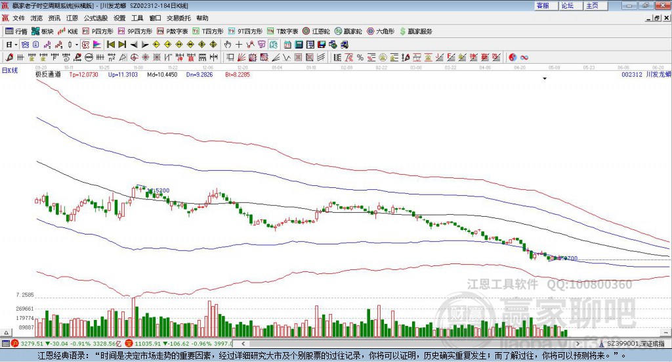672x362 pixels.
Task: Select the red target circle tool
Action: click(134, 57)
